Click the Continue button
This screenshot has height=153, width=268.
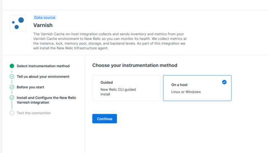pos(105,119)
